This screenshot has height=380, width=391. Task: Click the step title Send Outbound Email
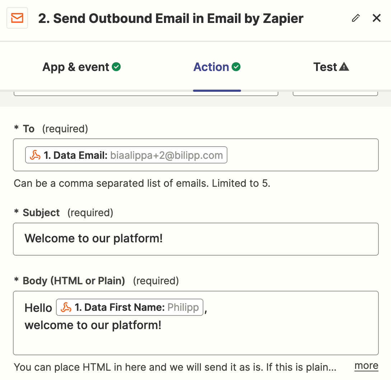[171, 18]
